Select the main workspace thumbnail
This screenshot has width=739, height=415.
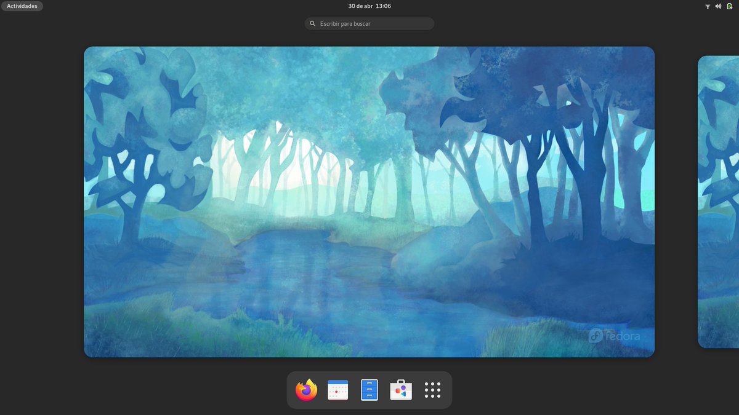369,202
